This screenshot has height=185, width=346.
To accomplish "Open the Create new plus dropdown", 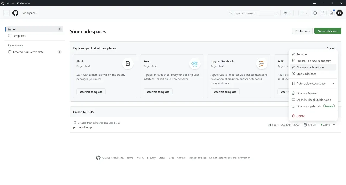I will pyautogui.click(x=304, y=13).
